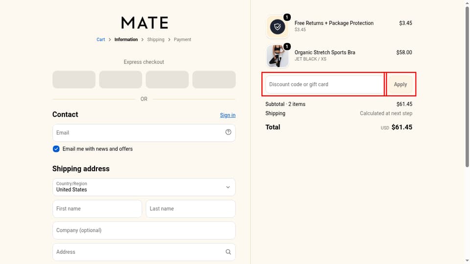Image resolution: width=470 pixels, height=264 pixels.
Task: Click into the Address field
Action: [144, 252]
